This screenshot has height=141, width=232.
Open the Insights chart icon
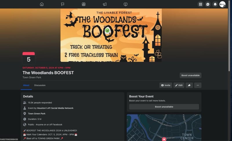[x=84, y=4]
